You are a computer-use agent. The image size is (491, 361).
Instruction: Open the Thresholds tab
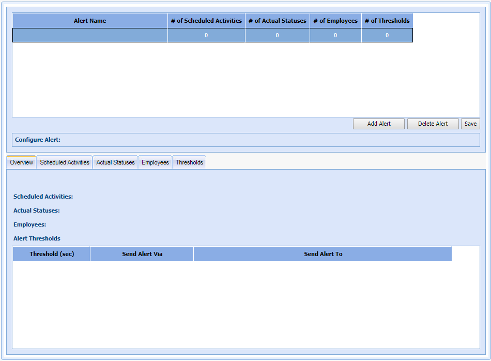(189, 162)
